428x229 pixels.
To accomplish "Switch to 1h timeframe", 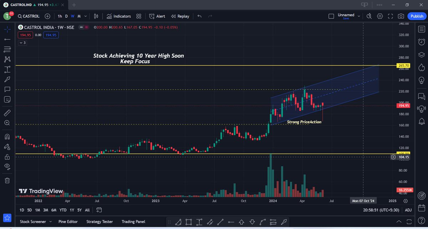I will (60, 16).
